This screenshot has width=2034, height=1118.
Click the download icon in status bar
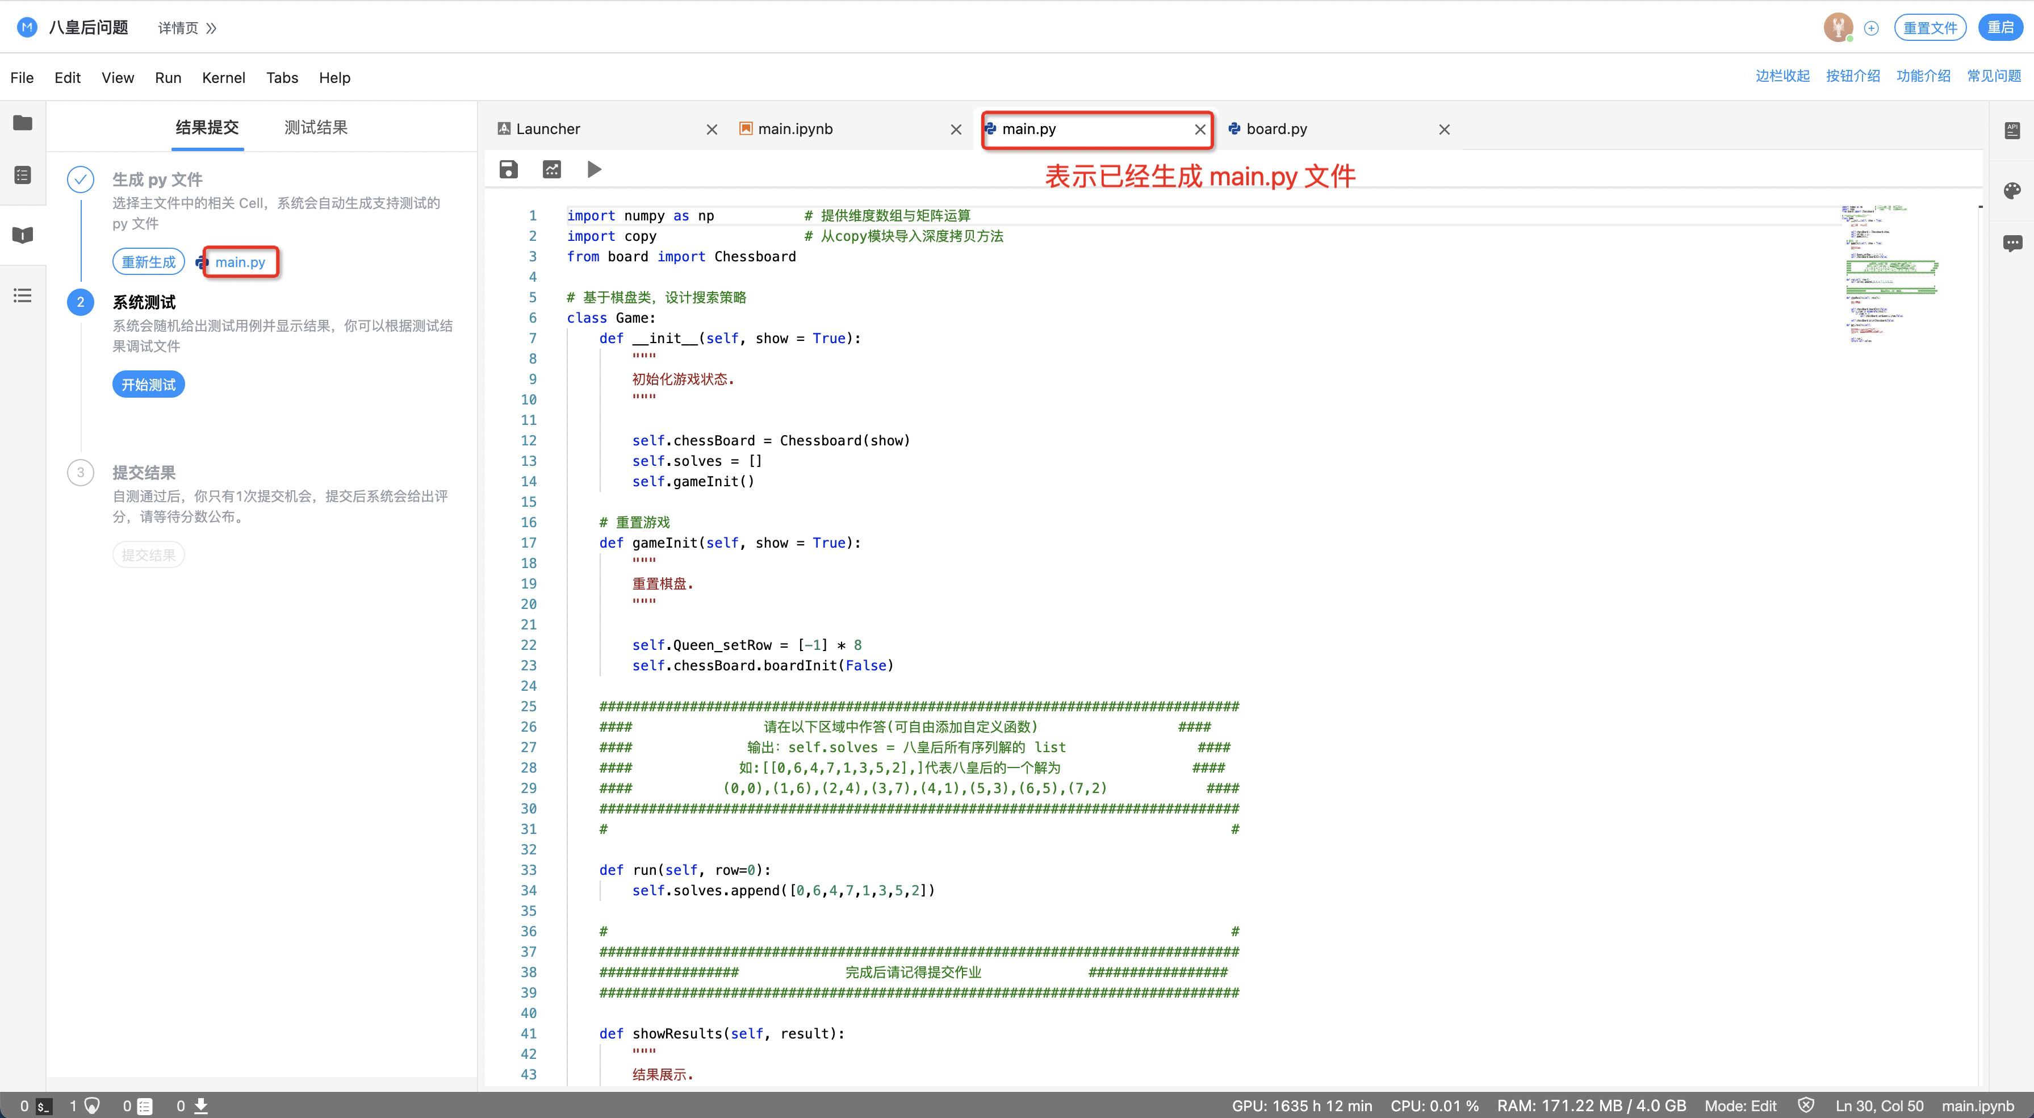(x=202, y=1106)
